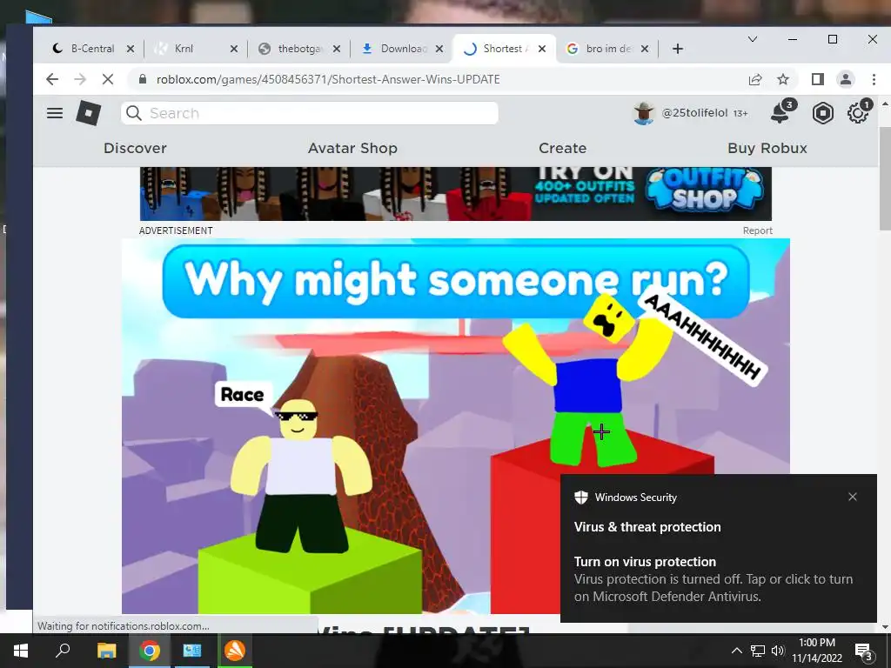The height and width of the screenshot is (668, 891).
Task: Open the volume tray icon
Action: coord(778,651)
